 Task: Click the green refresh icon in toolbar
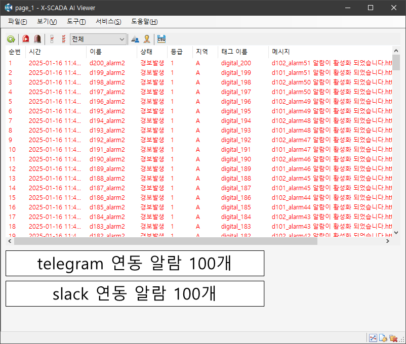click(11, 39)
